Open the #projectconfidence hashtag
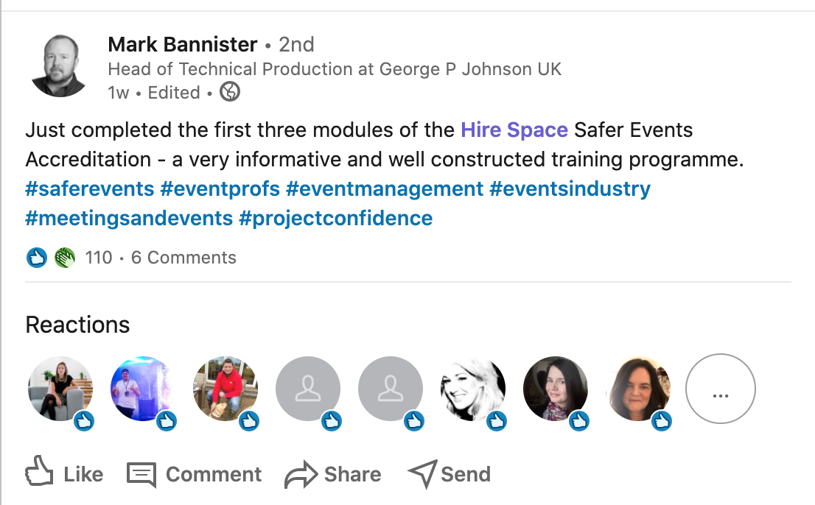The width and height of the screenshot is (815, 505). [335, 219]
